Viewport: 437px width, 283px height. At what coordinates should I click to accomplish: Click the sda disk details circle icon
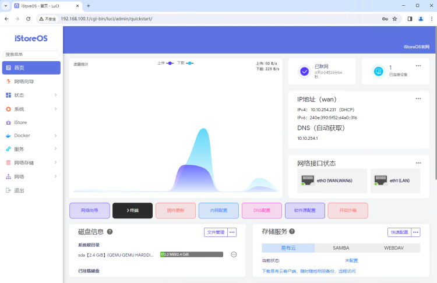234,254
